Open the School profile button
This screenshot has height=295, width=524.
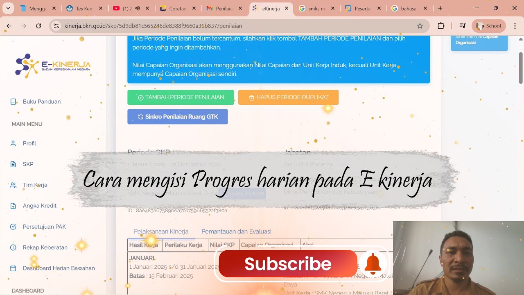click(x=489, y=26)
